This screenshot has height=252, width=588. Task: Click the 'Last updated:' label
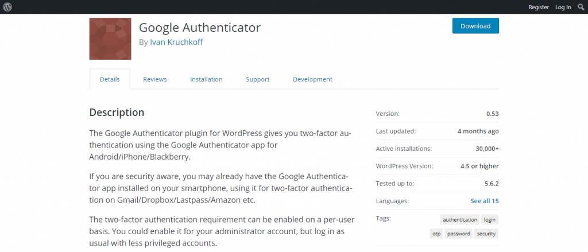point(396,131)
